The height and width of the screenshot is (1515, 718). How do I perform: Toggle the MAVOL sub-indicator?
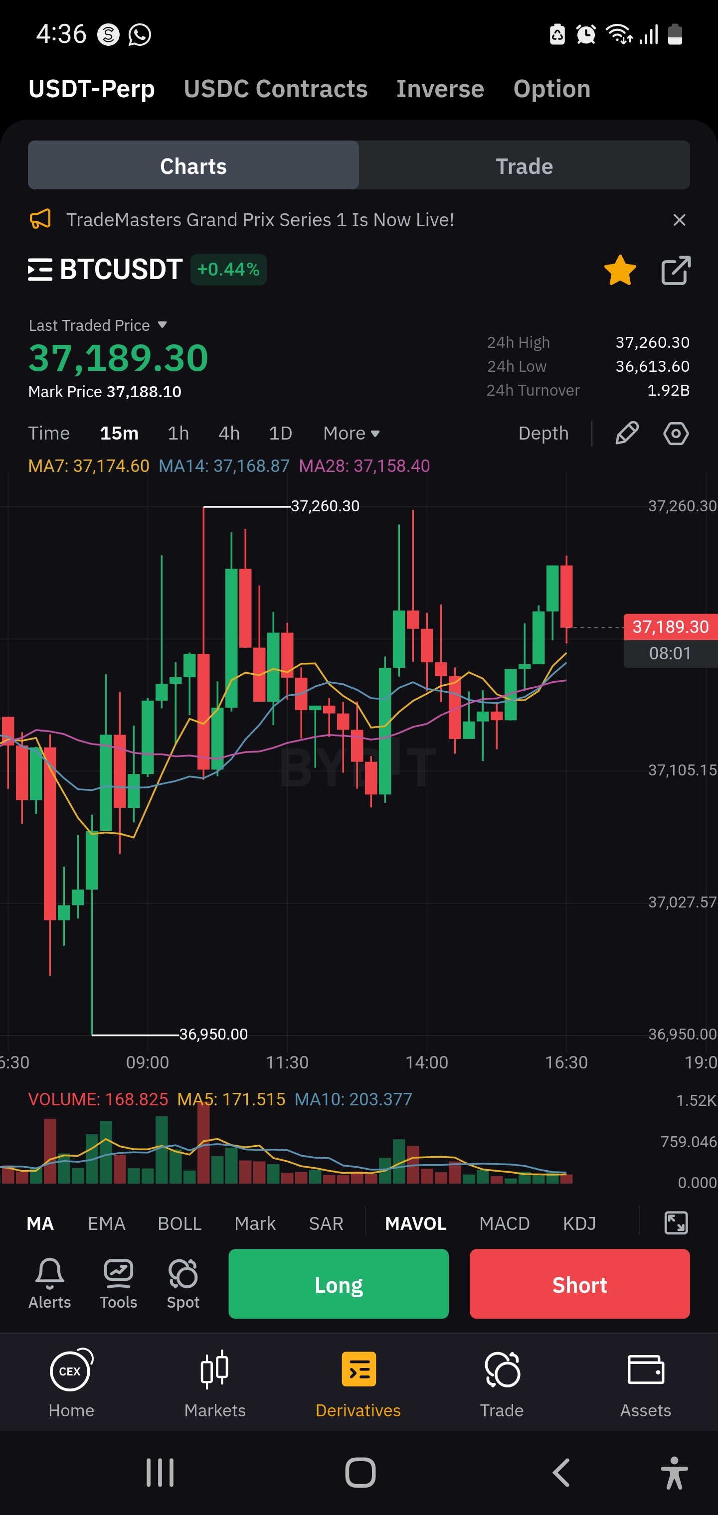[415, 1223]
